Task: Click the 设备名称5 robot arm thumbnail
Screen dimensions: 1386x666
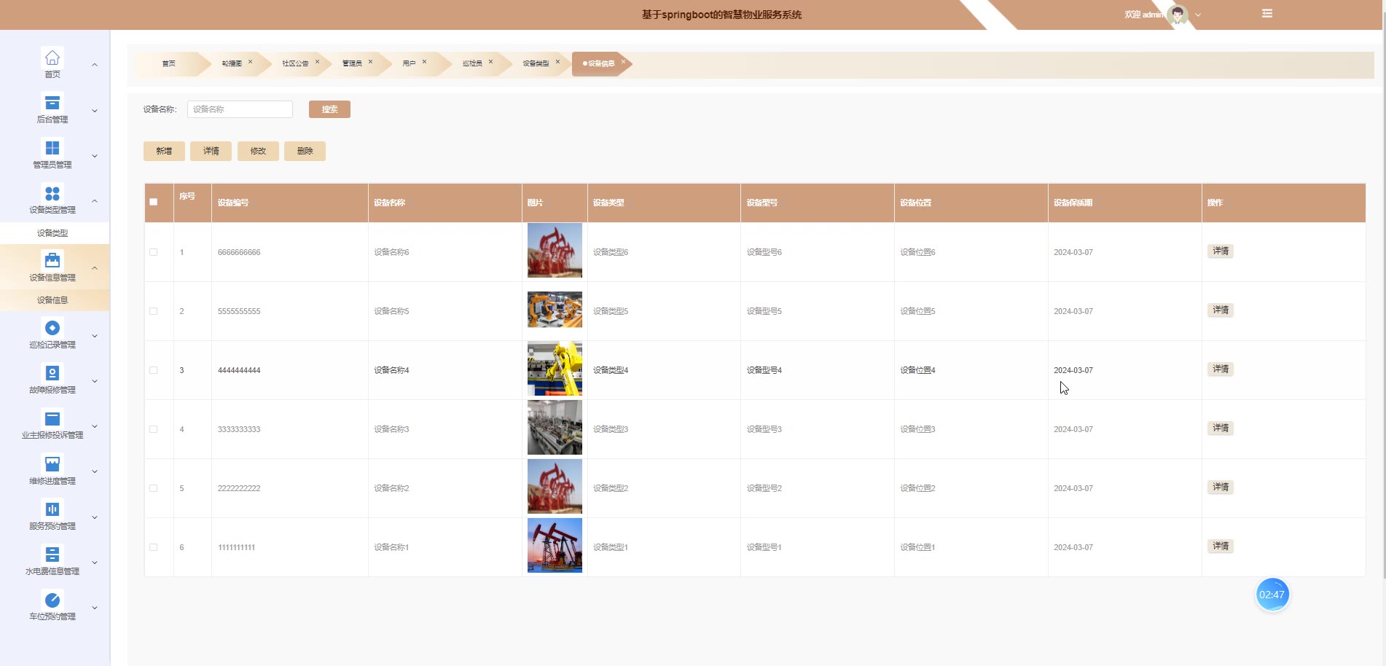Action: coord(555,310)
